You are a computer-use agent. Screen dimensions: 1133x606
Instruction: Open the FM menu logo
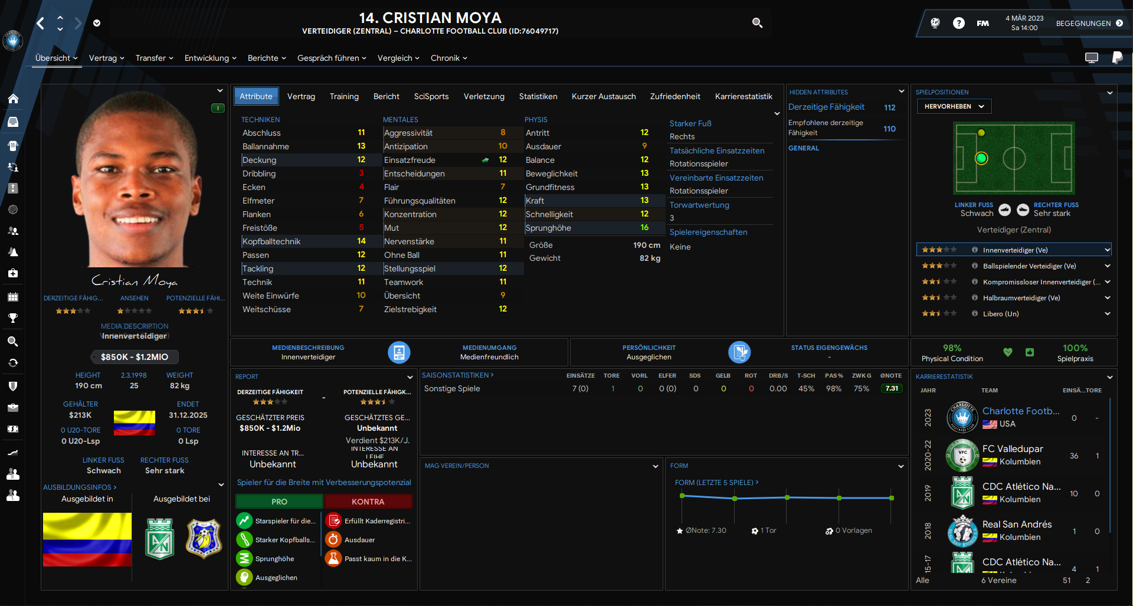(983, 24)
